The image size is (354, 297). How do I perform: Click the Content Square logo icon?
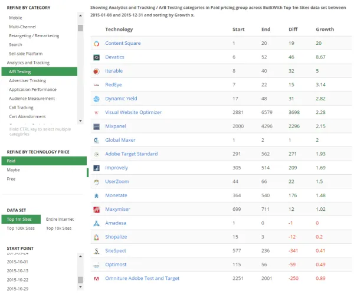tap(96, 44)
